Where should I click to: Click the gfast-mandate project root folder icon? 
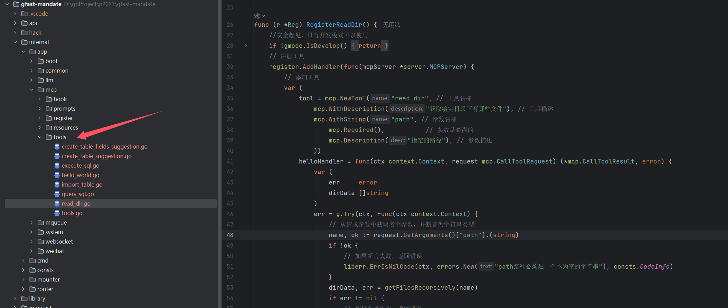point(16,4)
